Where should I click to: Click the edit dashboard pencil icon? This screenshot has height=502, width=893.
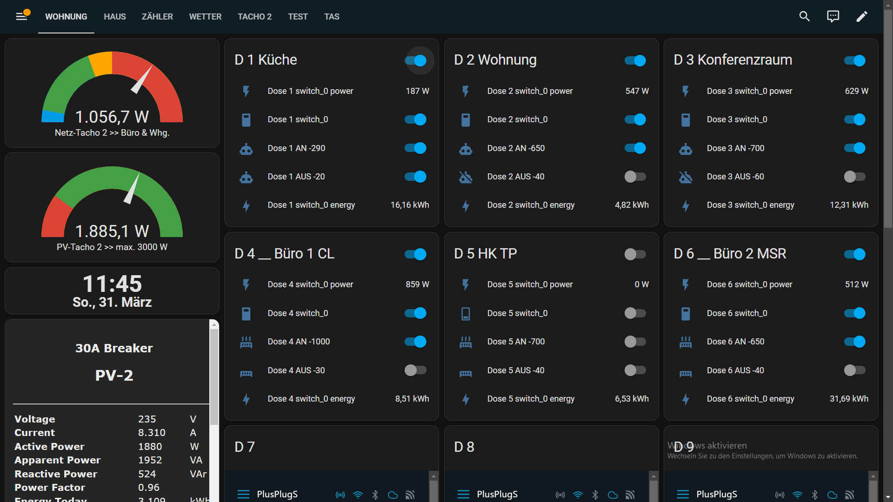(861, 17)
